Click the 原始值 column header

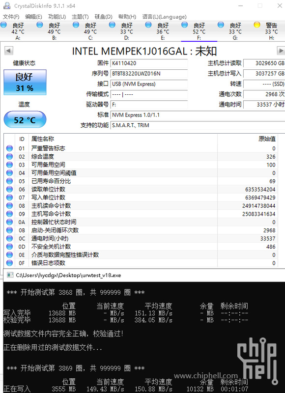pos(247,139)
